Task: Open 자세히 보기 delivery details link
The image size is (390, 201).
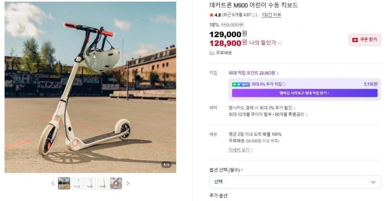Action: pyautogui.click(x=240, y=150)
